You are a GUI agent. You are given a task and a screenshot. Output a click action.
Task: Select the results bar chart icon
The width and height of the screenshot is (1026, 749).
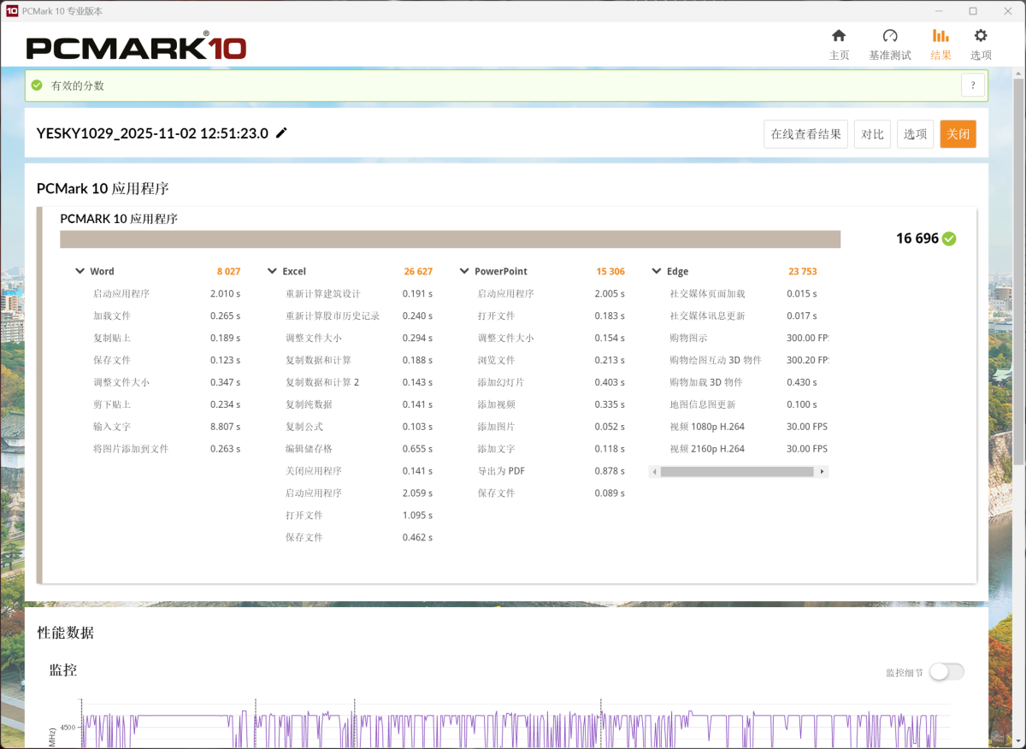pos(940,36)
